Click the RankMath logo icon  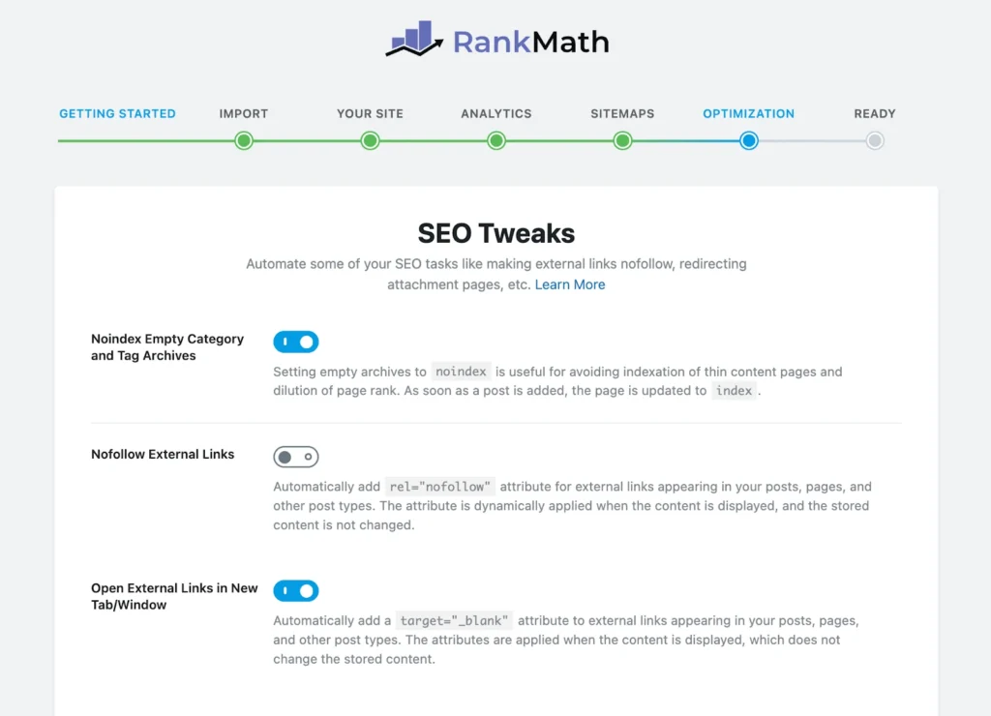pyautogui.click(x=414, y=41)
